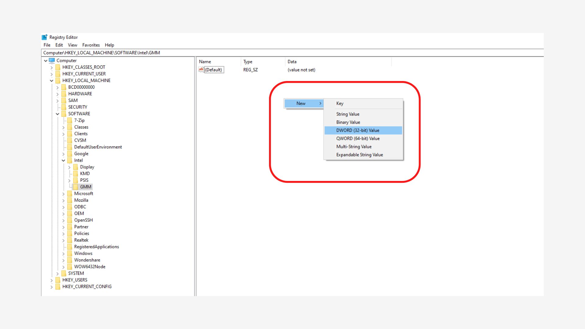Click the 7-Zip folder icon
585x329 pixels.
(x=70, y=120)
